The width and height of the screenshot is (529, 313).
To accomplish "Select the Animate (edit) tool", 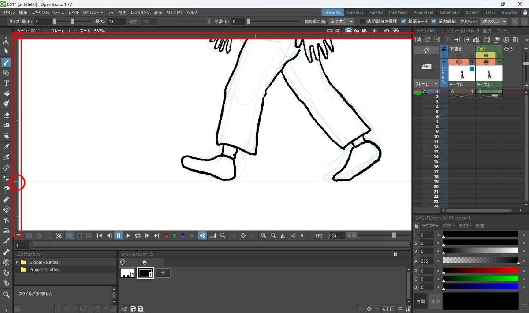I will coord(6,41).
